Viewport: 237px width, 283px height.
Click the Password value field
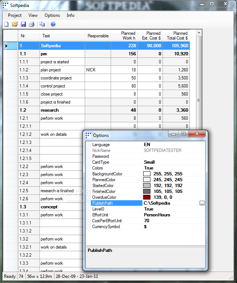pyautogui.click(x=174, y=156)
